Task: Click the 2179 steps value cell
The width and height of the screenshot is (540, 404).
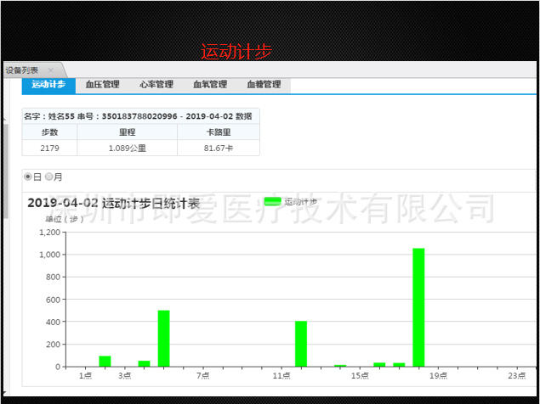Action: click(49, 149)
